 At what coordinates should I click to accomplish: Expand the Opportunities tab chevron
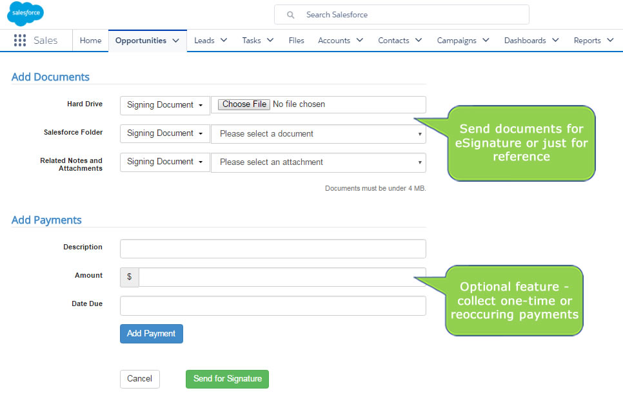tap(175, 41)
